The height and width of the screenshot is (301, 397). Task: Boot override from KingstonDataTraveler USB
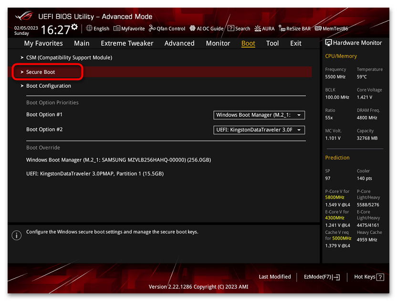(x=95, y=174)
